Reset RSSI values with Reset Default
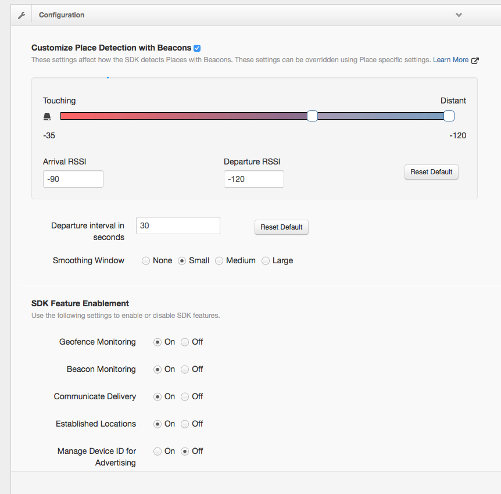The height and width of the screenshot is (494, 501). [431, 172]
